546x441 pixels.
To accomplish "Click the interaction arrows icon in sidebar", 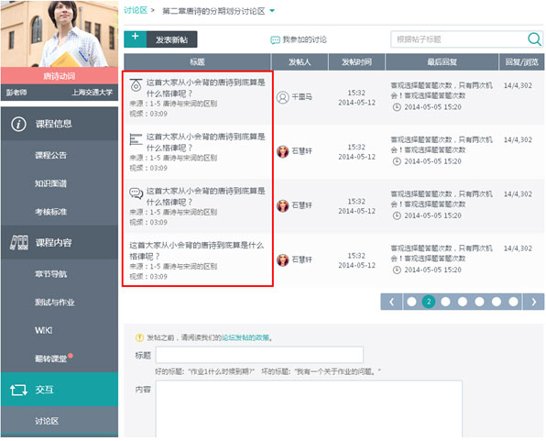I will pos(18,390).
